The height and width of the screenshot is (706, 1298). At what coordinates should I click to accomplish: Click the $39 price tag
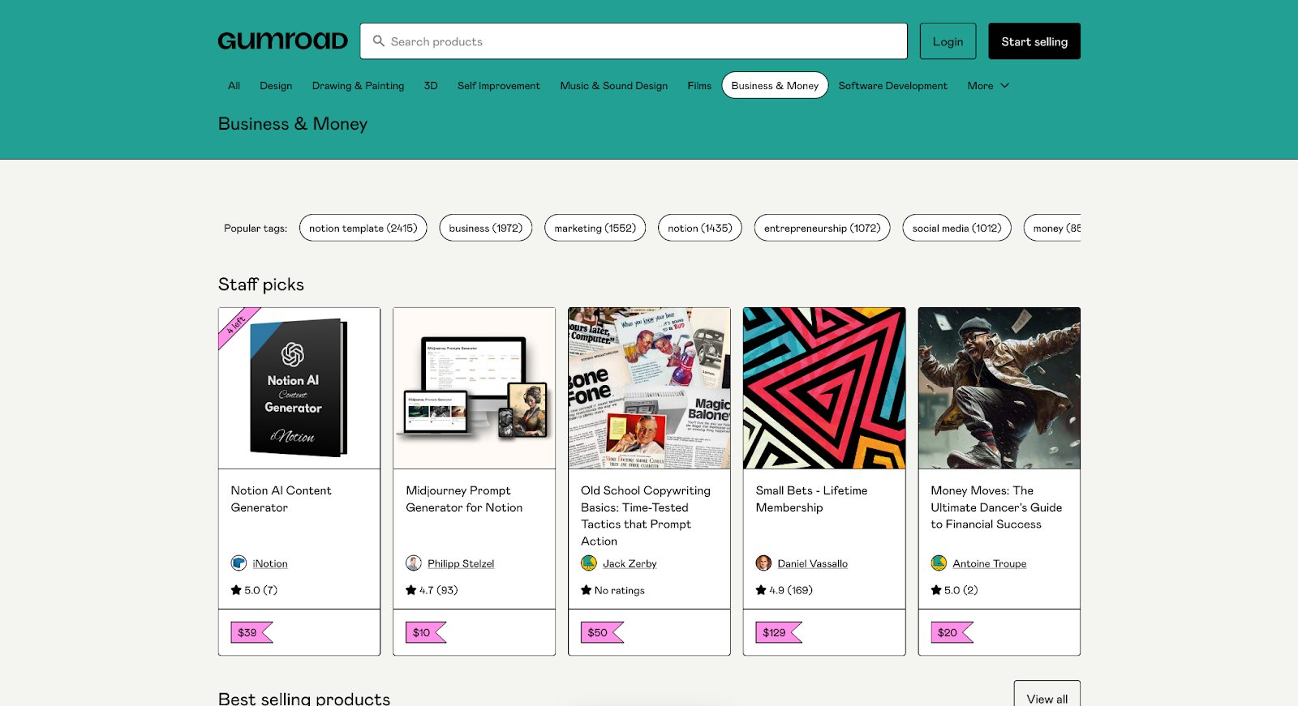click(x=251, y=632)
